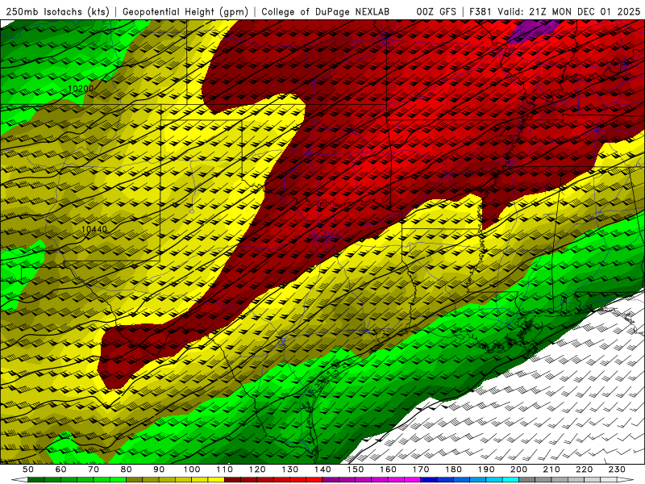This screenshot has height=484, width=645.
Task: Click the '250mb Isotachs (kts)' title text
Action: tap(57, 12)
